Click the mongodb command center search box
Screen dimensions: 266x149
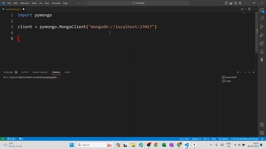click(138, 3)
